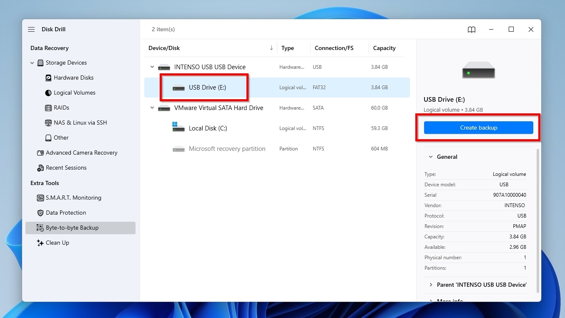The width and height of the screenshot is (565, 318).
Task: Toggle the Device/Disk sort order arrow
Action: click(271, 48)
